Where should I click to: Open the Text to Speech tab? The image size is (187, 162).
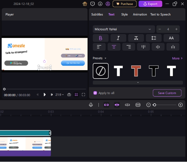(x=160, y=14)
